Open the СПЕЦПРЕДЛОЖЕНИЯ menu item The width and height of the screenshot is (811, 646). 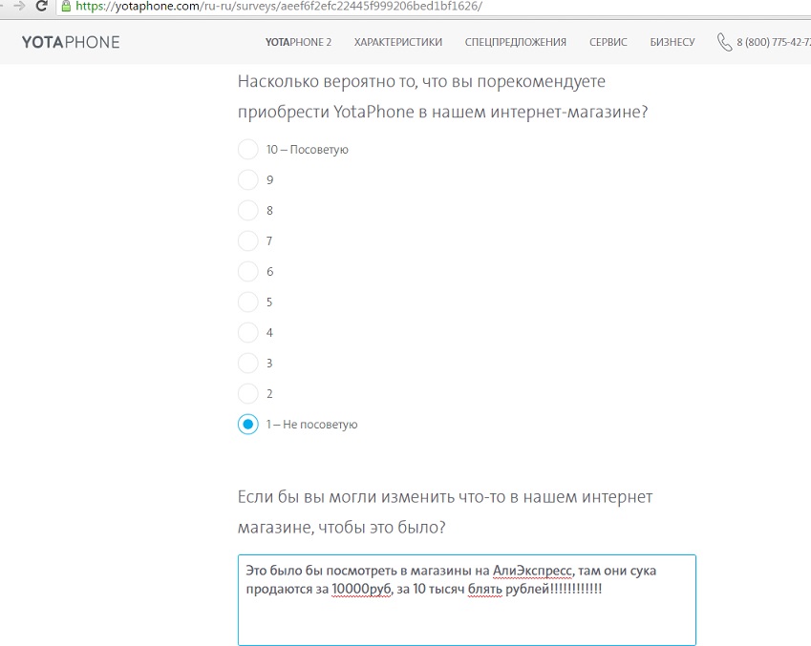pos(516,42)
